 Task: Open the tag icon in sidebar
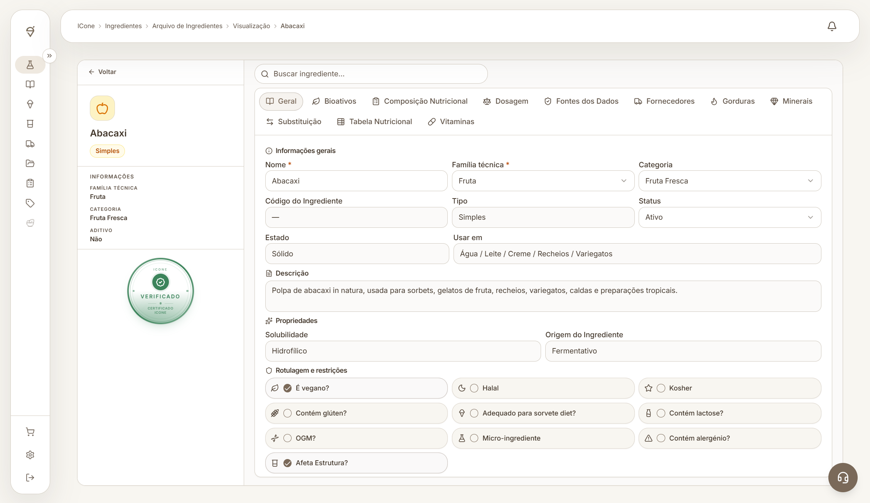pos(30,203)
